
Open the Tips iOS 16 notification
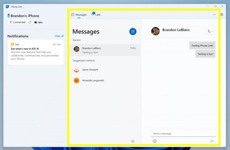point(36,52)
